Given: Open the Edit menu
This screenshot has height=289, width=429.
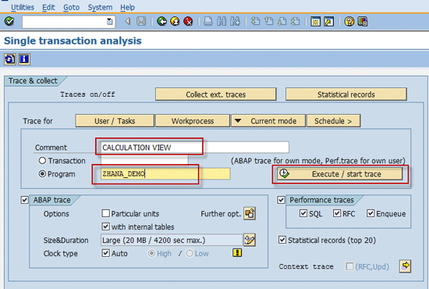Looking at the screenshot, I should point(48,7).
